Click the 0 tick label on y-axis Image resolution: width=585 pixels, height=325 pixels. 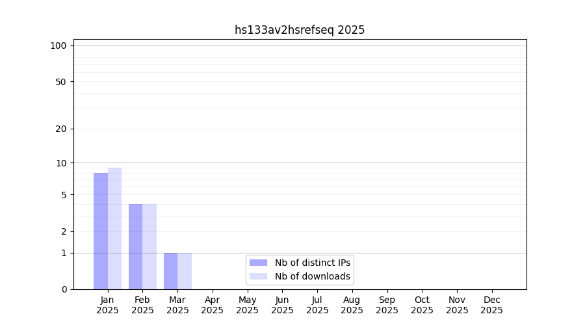point(64,289)
